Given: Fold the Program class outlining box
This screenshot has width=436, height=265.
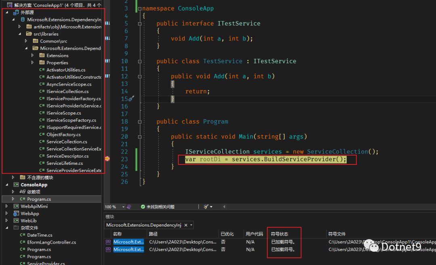Looking at the screenshot, I should tap(140, 122).
